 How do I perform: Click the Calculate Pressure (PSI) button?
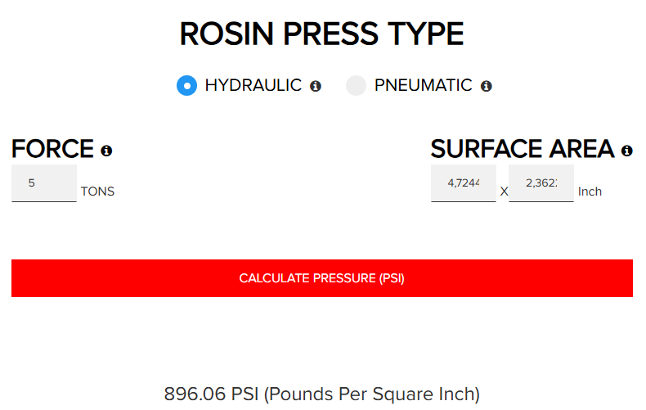(x=322, y=278)
